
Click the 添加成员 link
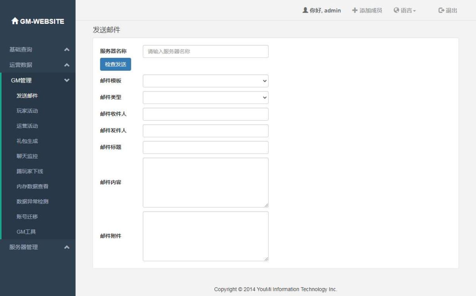pyautogui.click(x=367, y=10)
